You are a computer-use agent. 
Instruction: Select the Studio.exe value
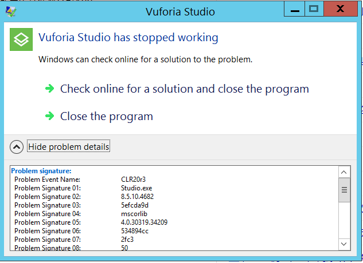(136, 188)
